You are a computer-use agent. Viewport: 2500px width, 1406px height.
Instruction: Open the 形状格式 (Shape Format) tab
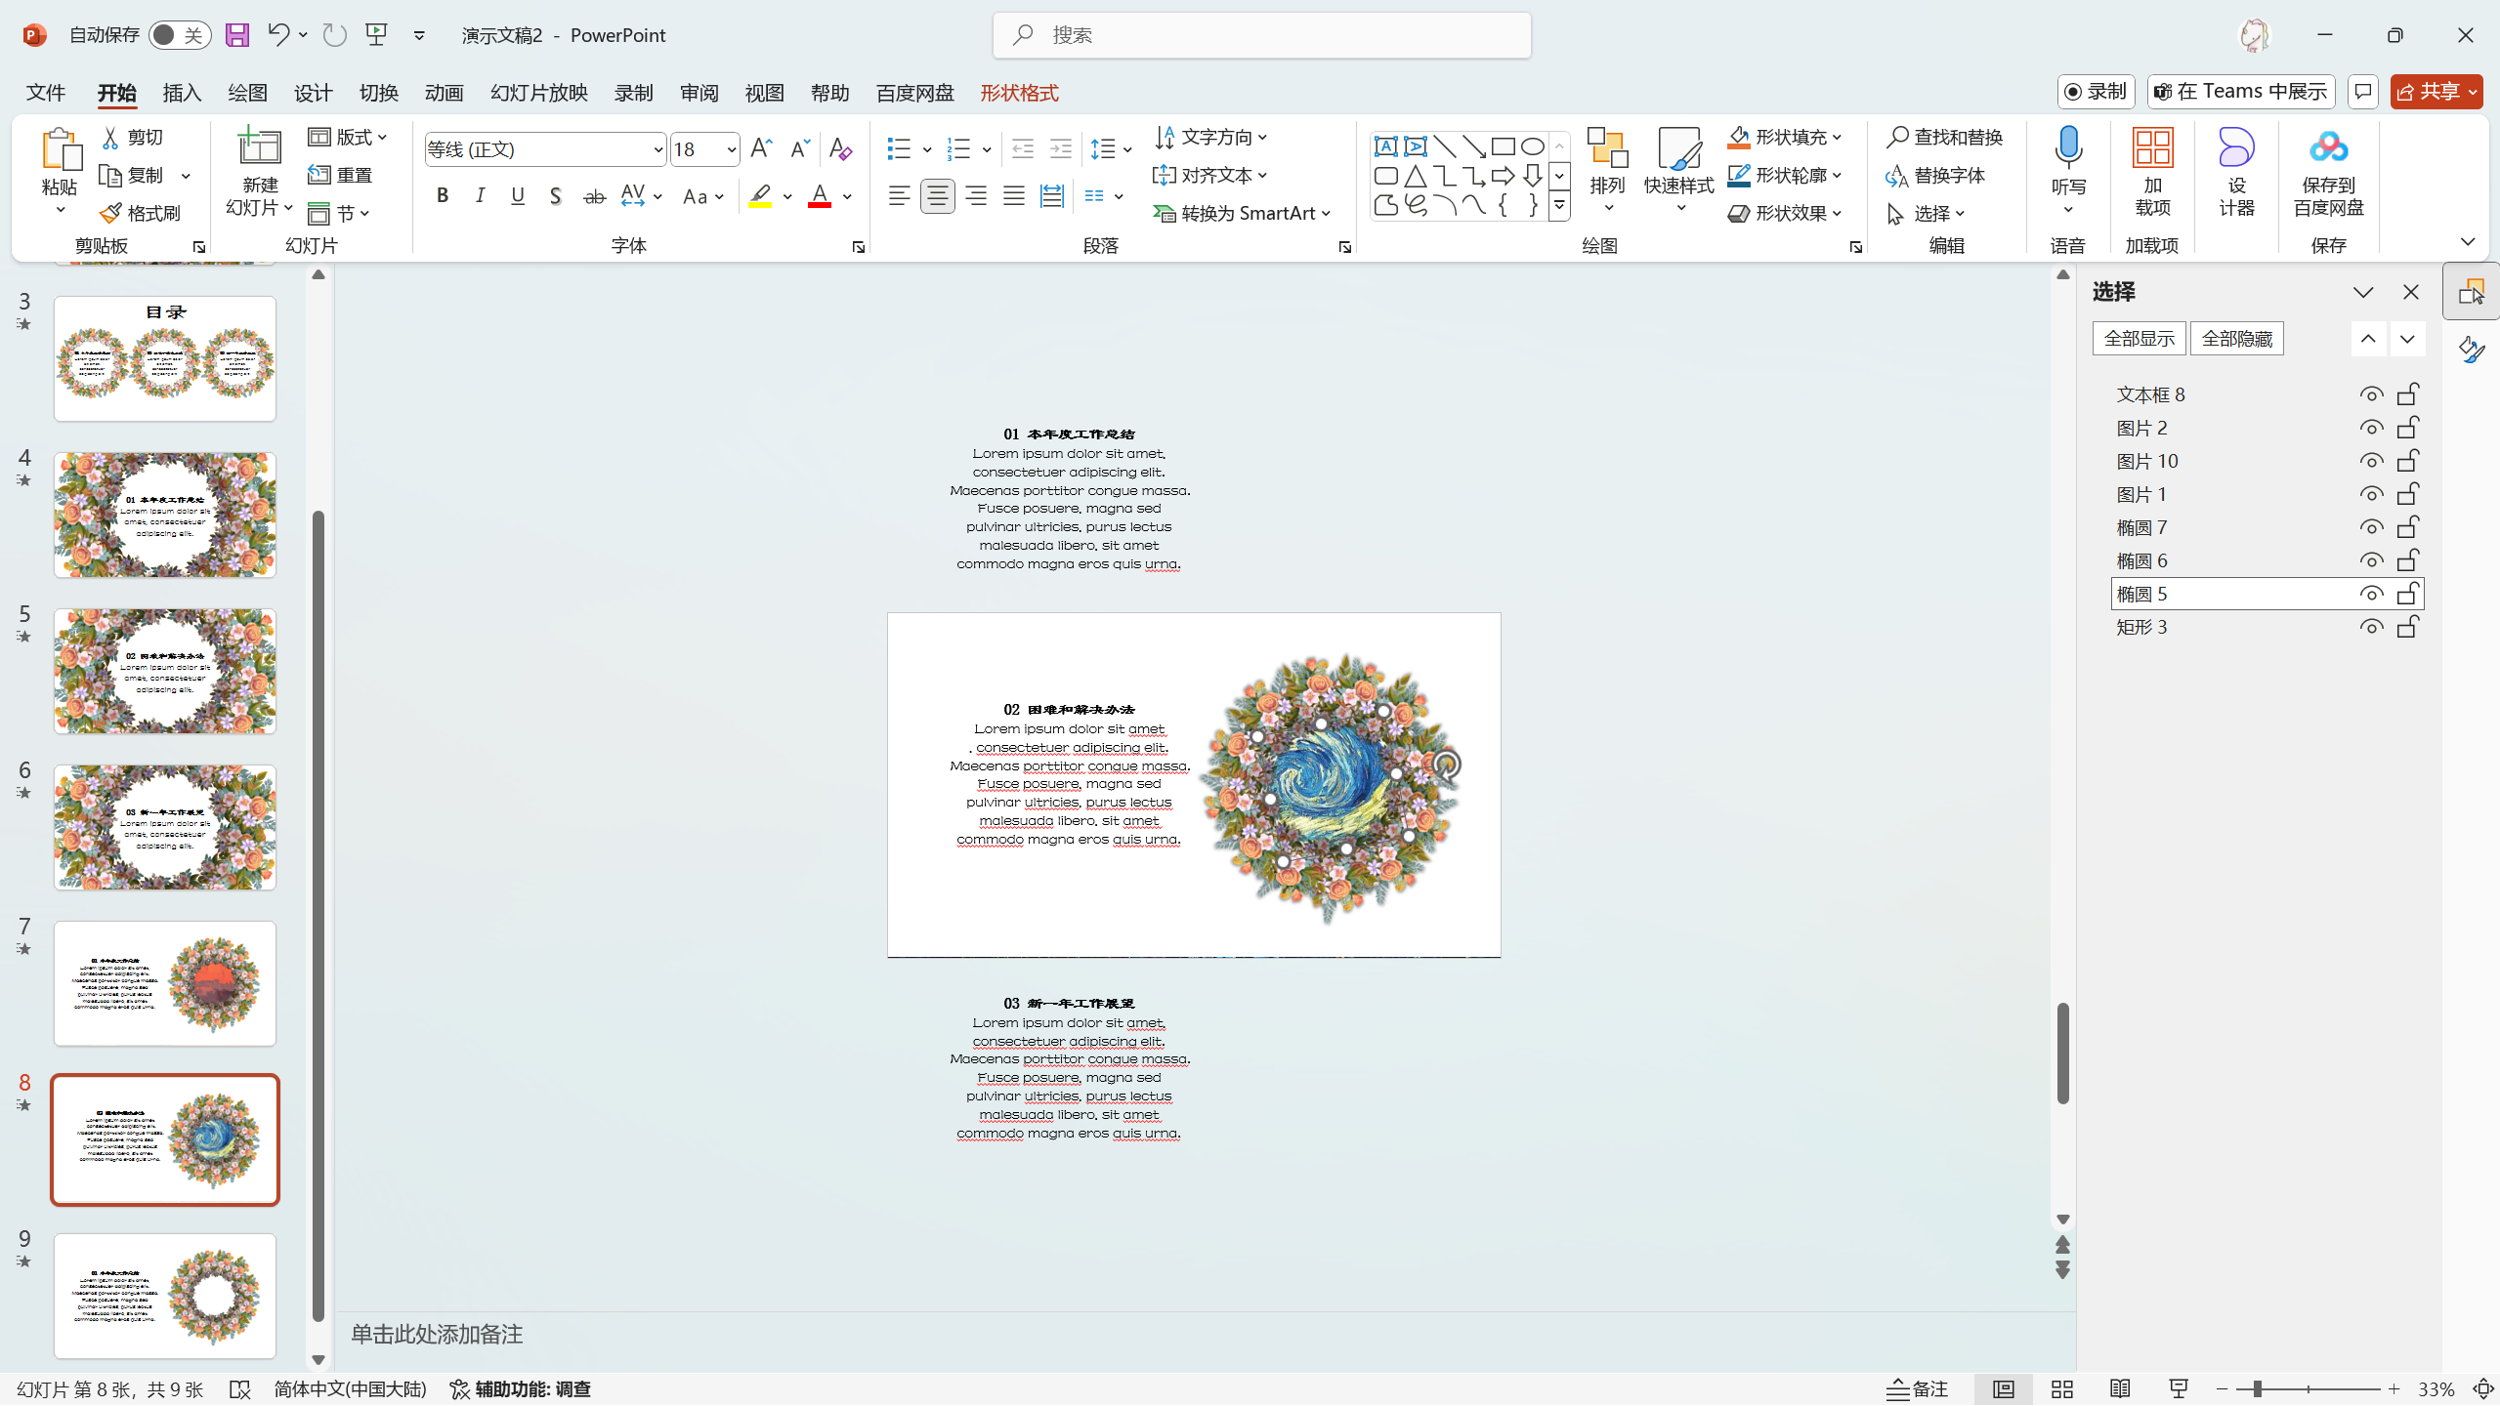click(1019, 93)
